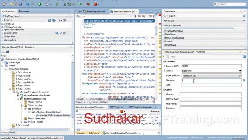Click the Projects search icon in navigator

(50, 20)
